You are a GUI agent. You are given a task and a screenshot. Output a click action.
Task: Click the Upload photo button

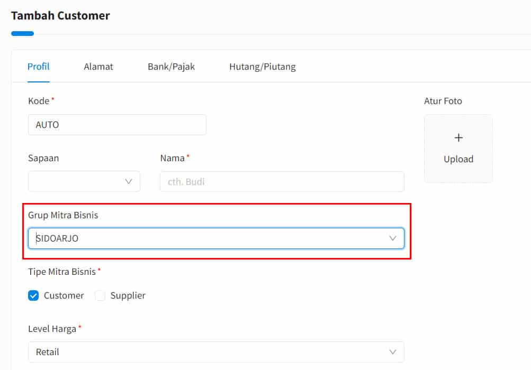[x=458, y=149]
